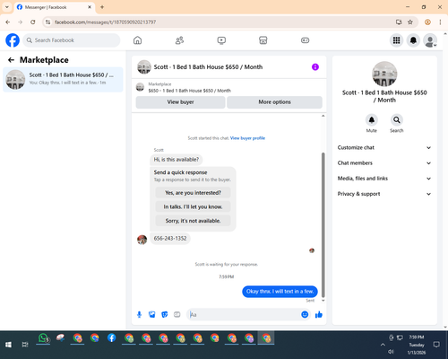Choose a GIF
This screenshot has width=448, height=359.
pos(177,314)
